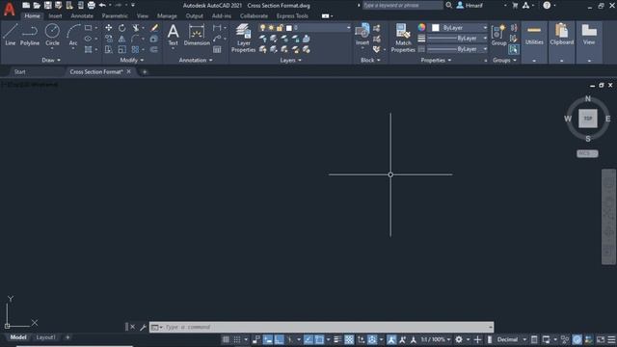Open the Decimal units dropdown
This screenshot has width=617, height=347.
pyautogui.click(x=511, y=339)
